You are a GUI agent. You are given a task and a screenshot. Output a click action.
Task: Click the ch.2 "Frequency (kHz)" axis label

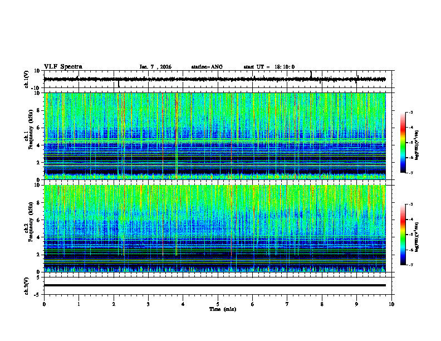point(31,222)
